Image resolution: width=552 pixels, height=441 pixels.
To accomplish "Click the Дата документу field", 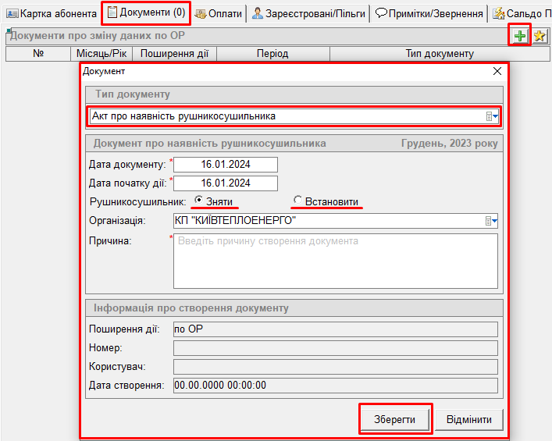I will (x=225, y=164).
